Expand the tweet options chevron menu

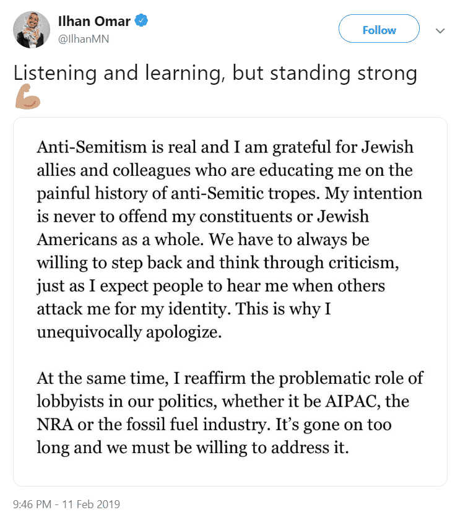point(440,31)
